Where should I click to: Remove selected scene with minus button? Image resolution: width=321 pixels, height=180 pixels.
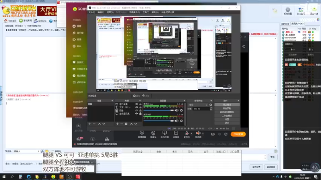[x=94, y=124]
